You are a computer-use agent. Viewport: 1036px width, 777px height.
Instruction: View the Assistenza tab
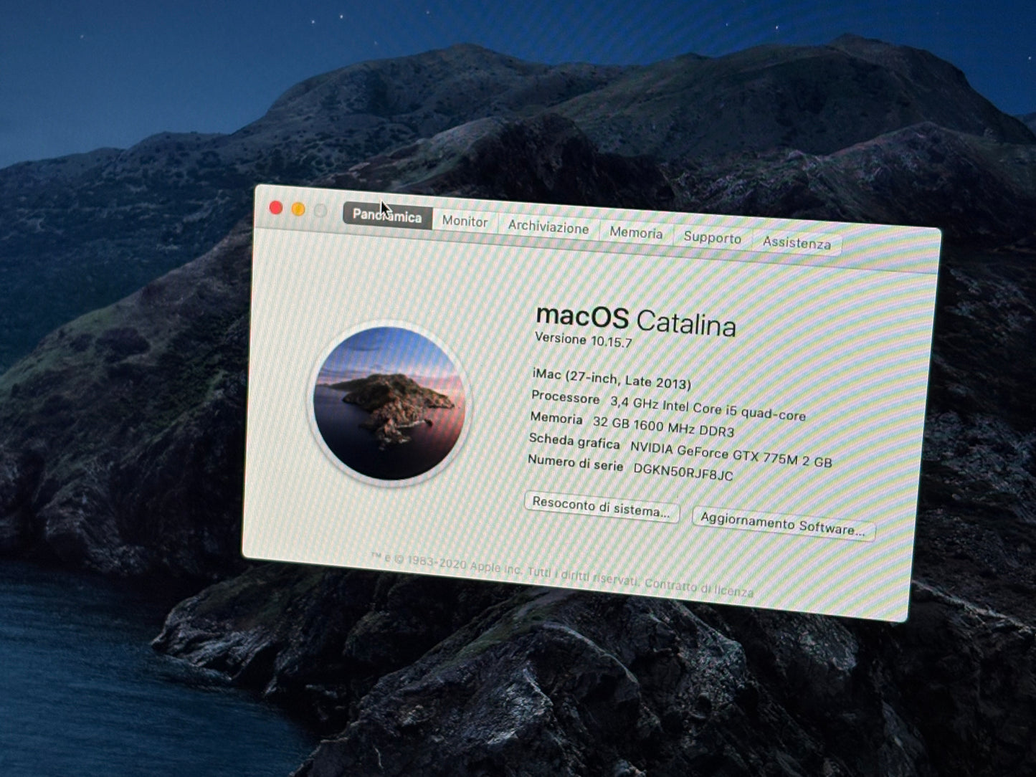click(797, 243)
